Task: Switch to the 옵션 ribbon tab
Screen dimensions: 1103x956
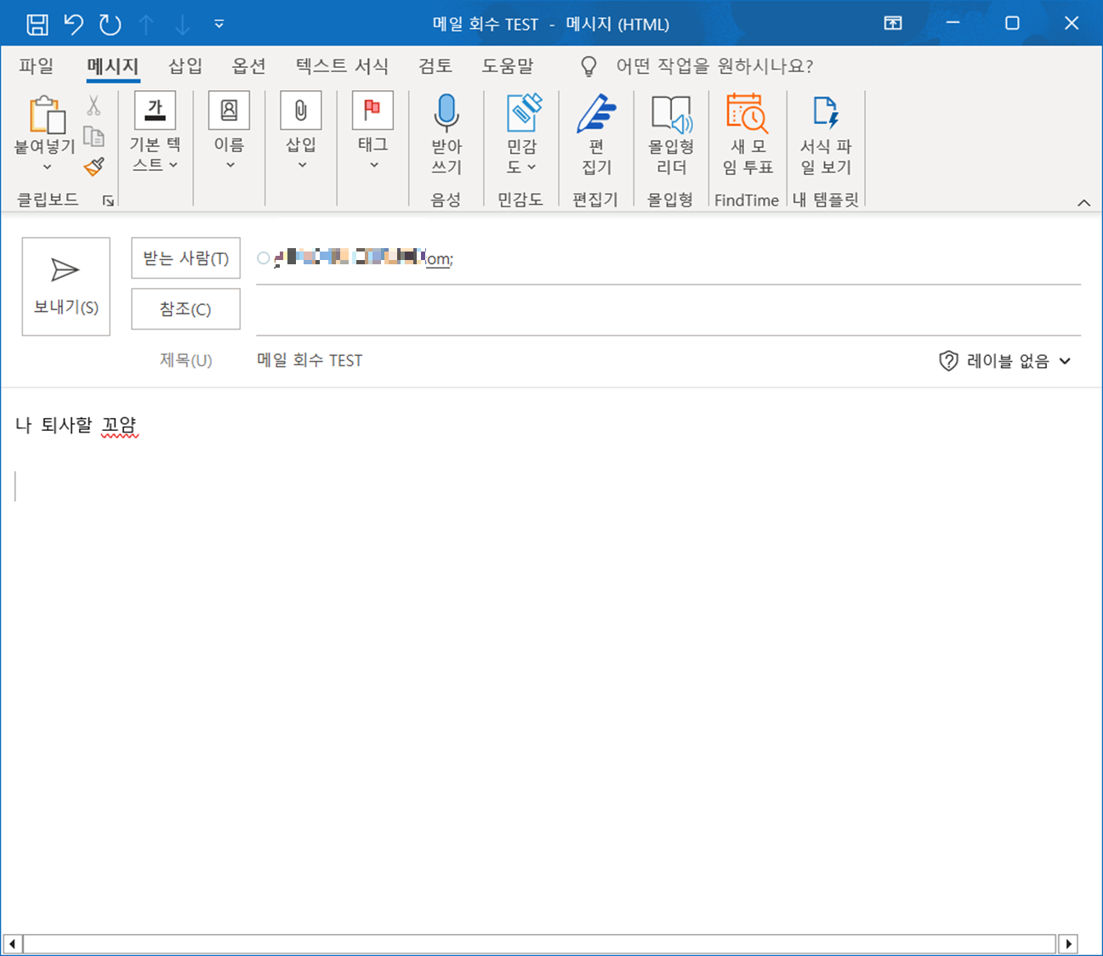Action: point(248,66)
